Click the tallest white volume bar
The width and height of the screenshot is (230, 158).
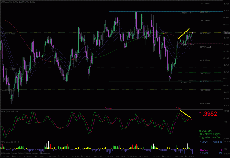[48, 145]
